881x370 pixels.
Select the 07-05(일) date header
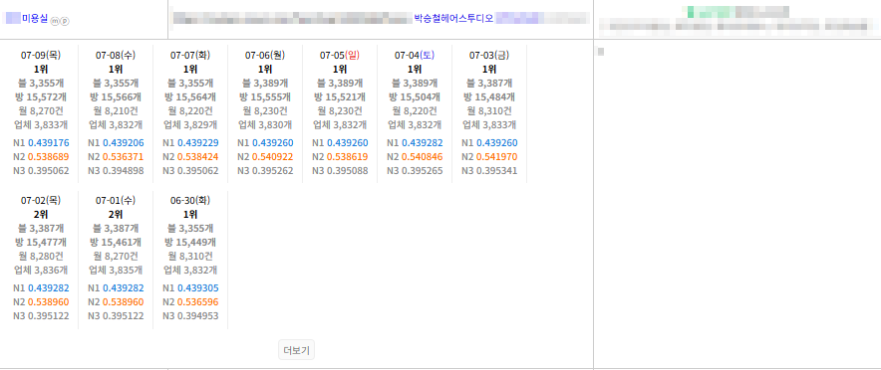(x=340, y=55)
